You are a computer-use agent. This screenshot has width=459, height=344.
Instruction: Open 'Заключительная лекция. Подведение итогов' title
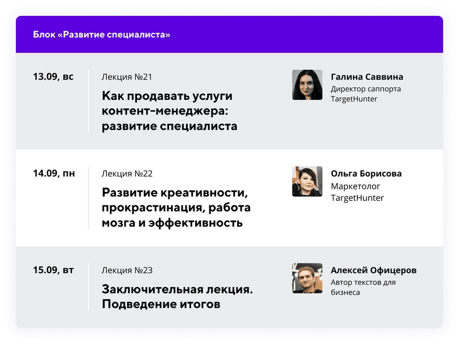[x=177, y=297]
